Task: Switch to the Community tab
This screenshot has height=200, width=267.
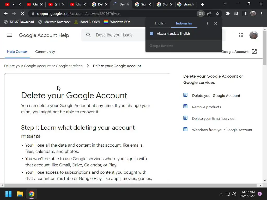Action: point(45,52)
